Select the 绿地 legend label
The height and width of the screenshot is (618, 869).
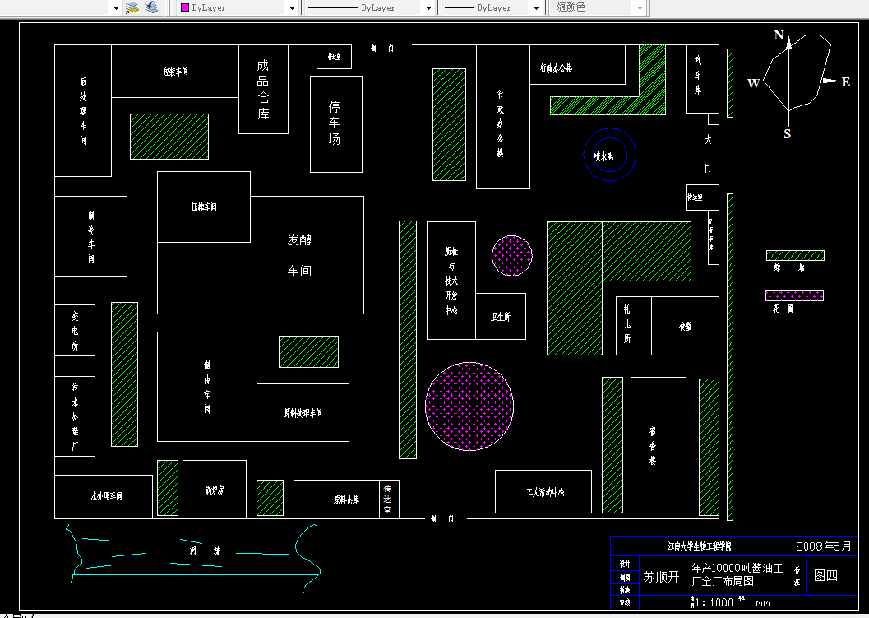788,267
